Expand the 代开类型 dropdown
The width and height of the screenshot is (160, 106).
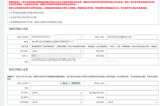[57, 102]
